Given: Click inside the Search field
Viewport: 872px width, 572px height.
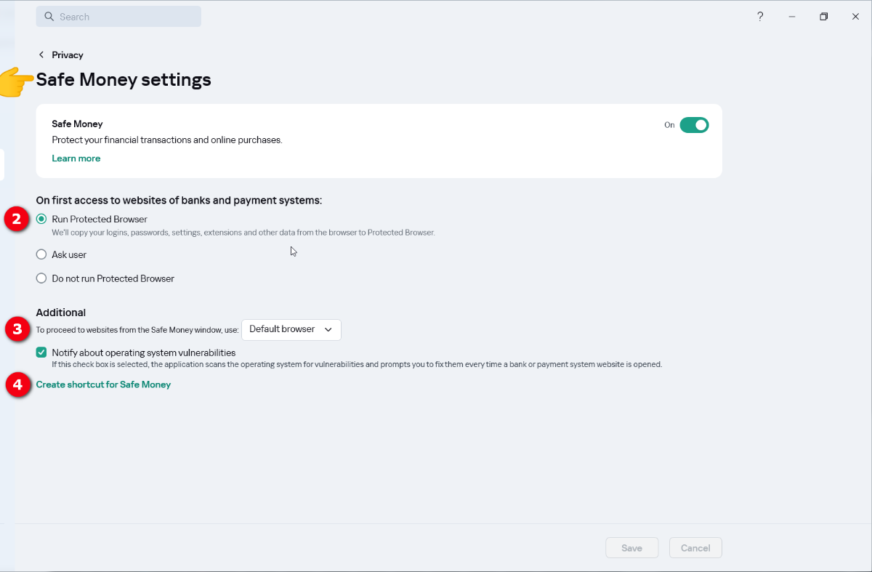Looking at the screenshot, I should pos(124,17).
